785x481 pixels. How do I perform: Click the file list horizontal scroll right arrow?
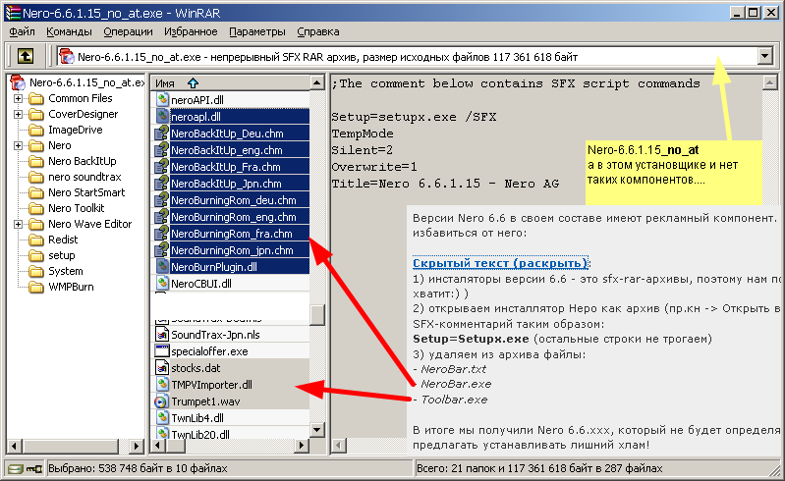(x=302, y=445)
